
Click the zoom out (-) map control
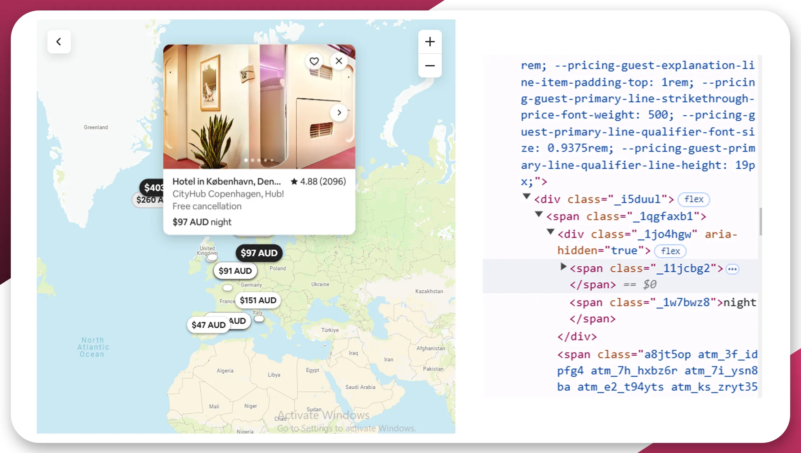[430, 66]
